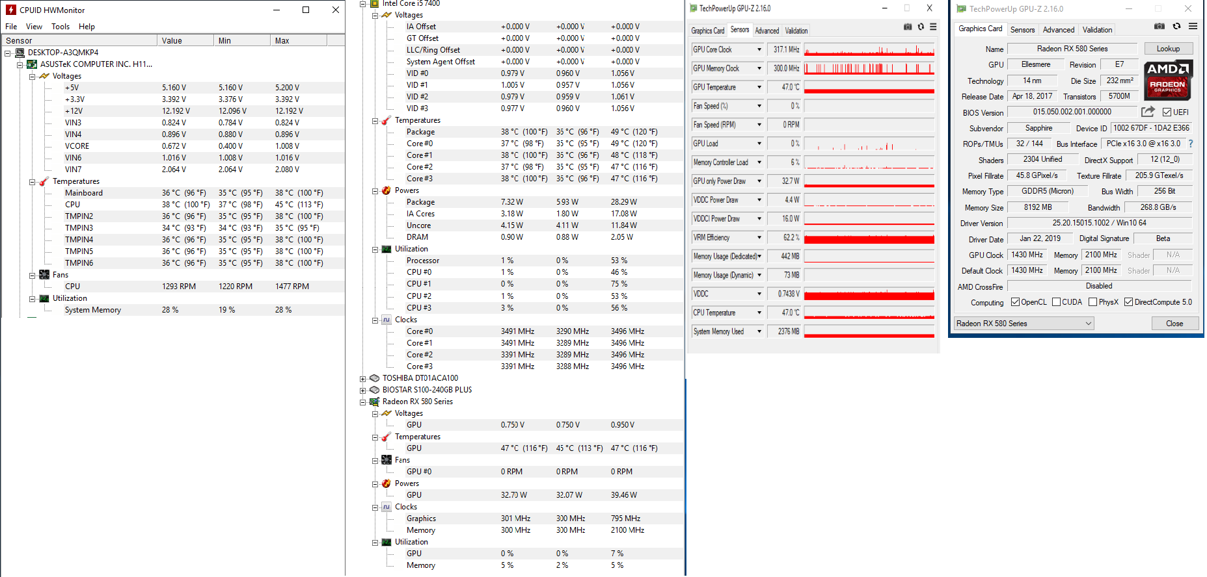Click the DESKTOP-A3QMKP4 computer icon

pos(20,53)
